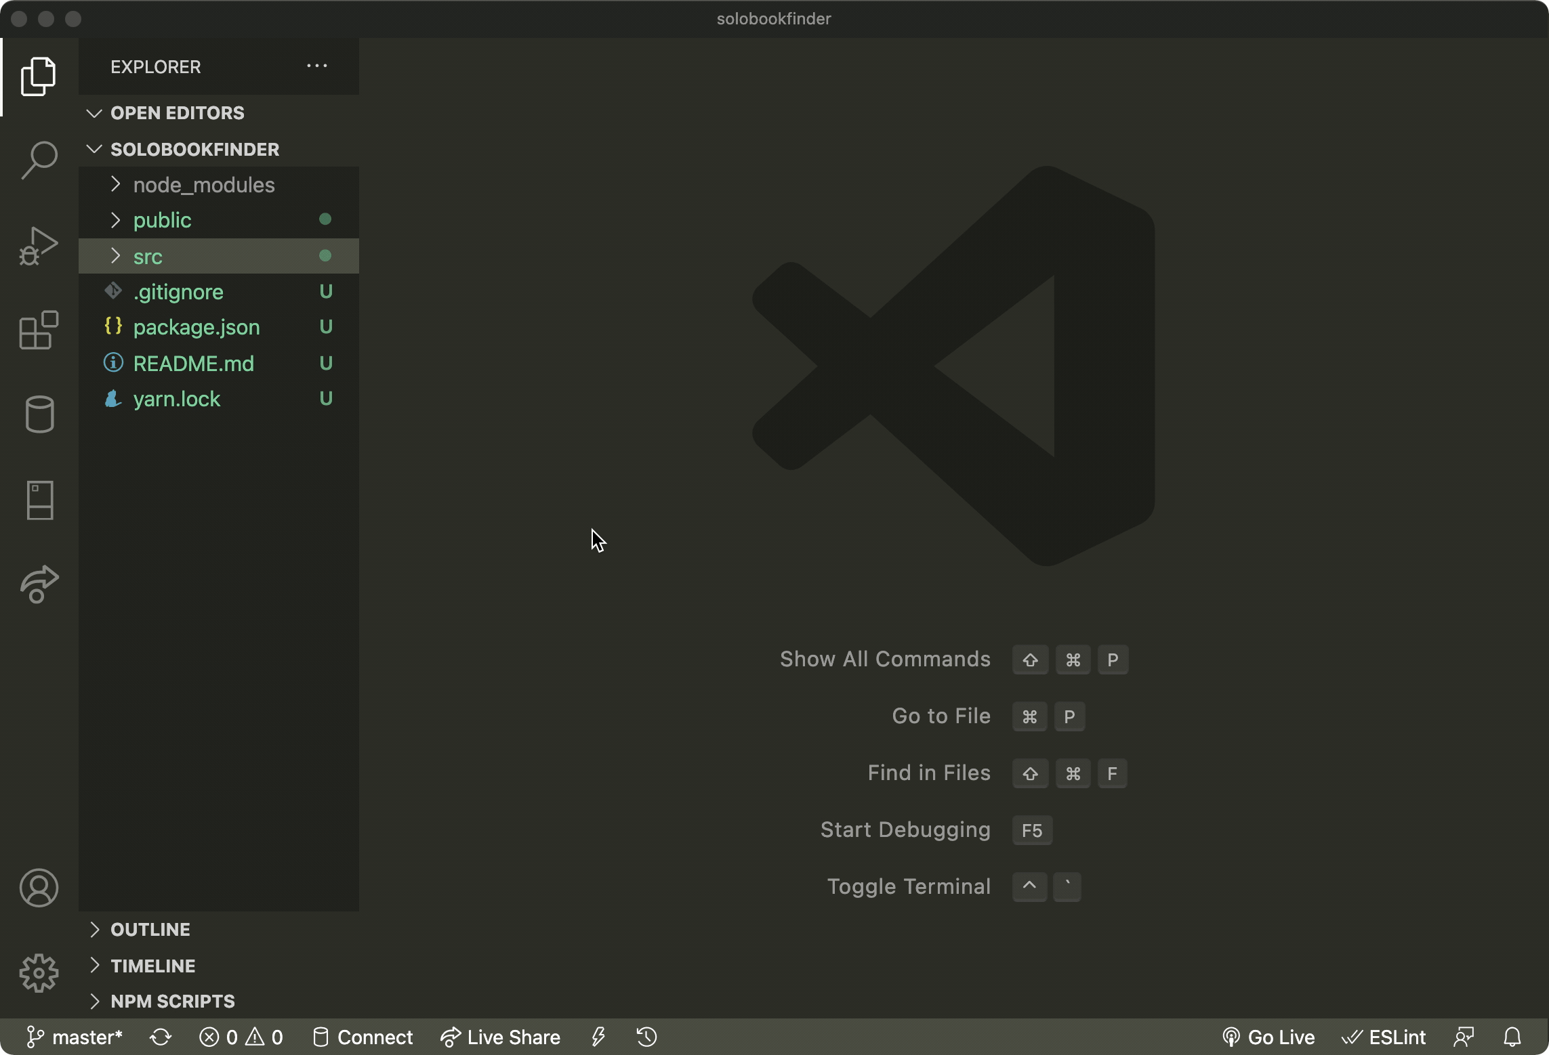Open the README.md file

[219, 364]
